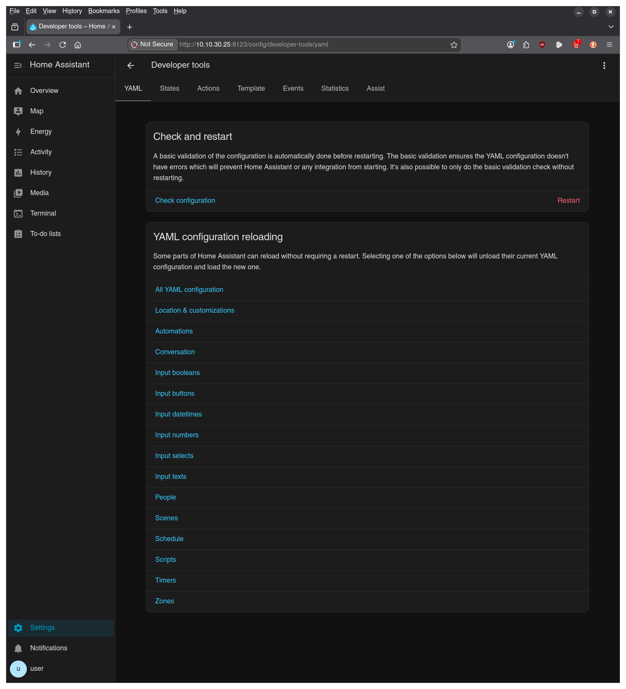
Task: Collapse the Home Assistant sidebar menu icon
Action: (x=18, y=65)
